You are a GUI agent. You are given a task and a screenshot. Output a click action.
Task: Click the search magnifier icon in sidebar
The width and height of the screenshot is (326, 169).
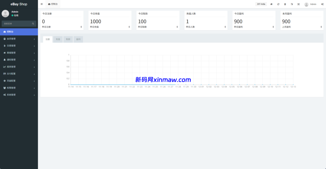pos(33,24)
